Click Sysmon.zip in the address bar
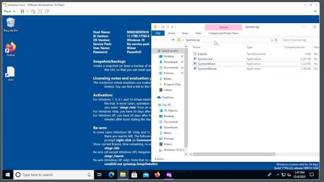 point(192,40)
